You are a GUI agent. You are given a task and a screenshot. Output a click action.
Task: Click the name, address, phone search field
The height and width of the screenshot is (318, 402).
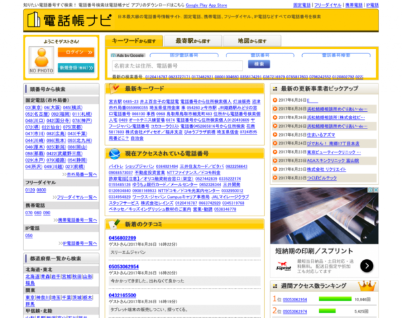click(177, 66)
